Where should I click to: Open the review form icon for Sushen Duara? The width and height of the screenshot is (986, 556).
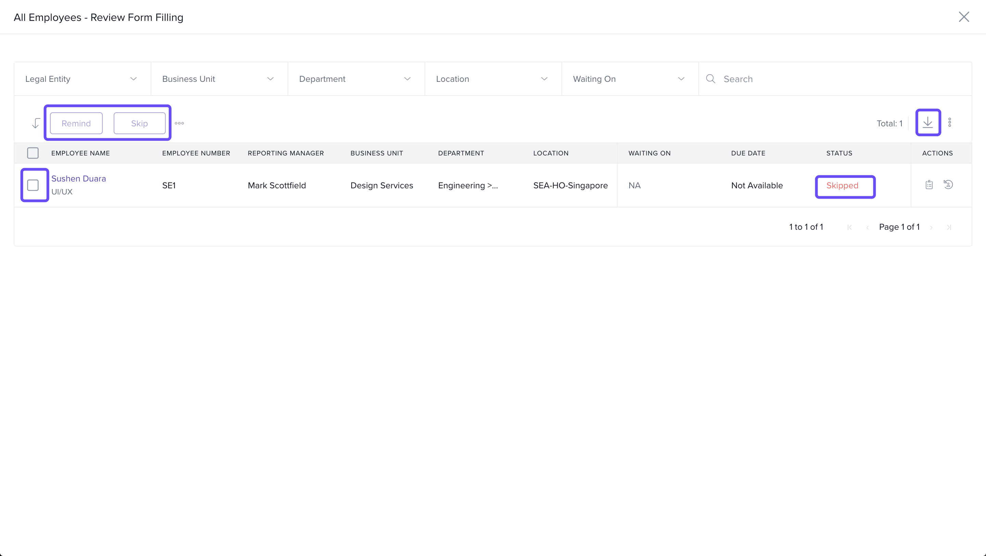pos(929,185)
